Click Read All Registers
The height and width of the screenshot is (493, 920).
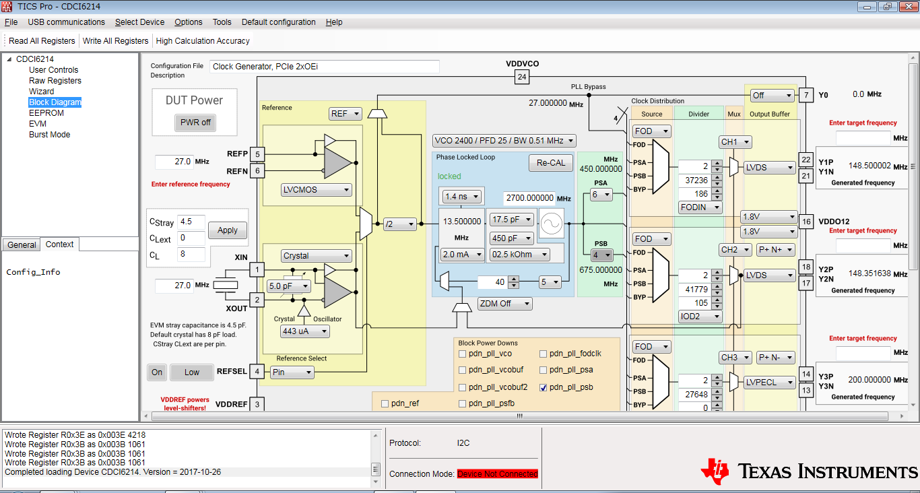click(x=42, y=41)
